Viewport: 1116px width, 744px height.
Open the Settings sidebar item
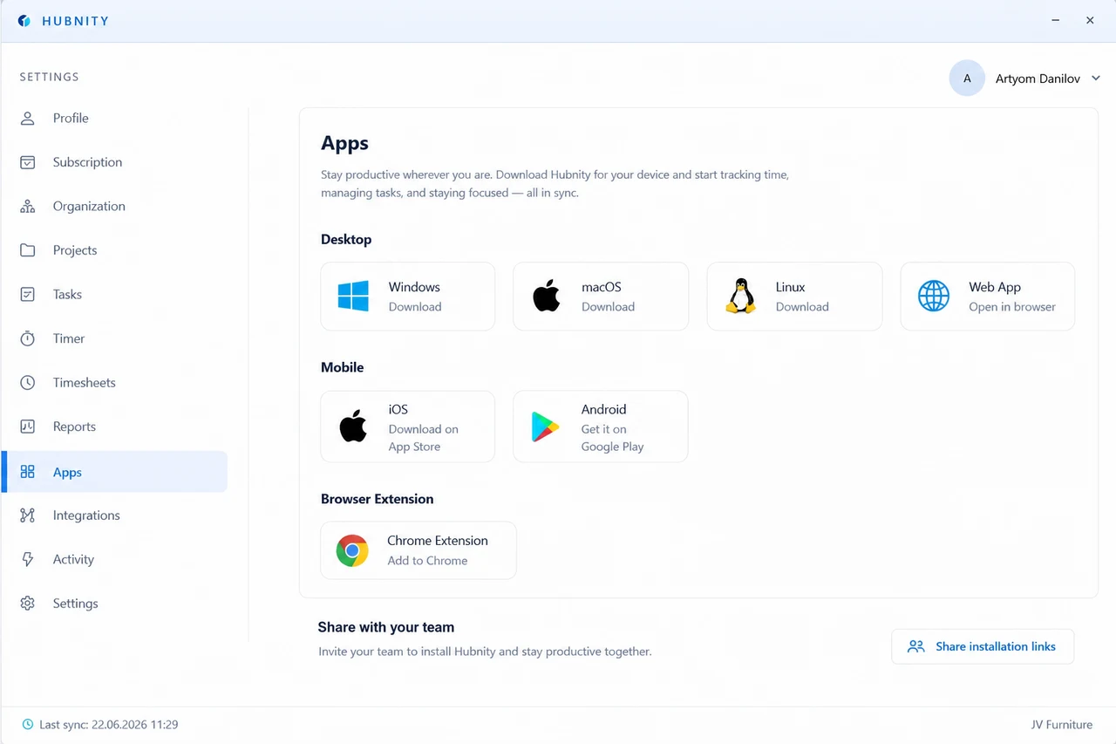114,604
